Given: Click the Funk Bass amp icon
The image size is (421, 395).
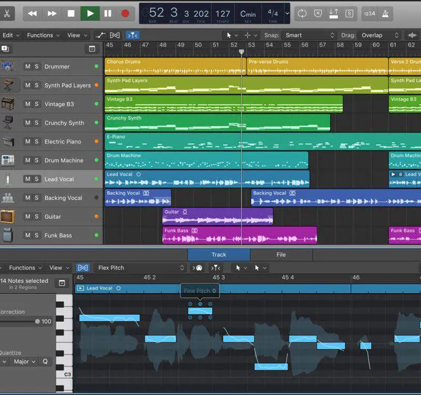Looking at the screenshot, I should point(7,235).
